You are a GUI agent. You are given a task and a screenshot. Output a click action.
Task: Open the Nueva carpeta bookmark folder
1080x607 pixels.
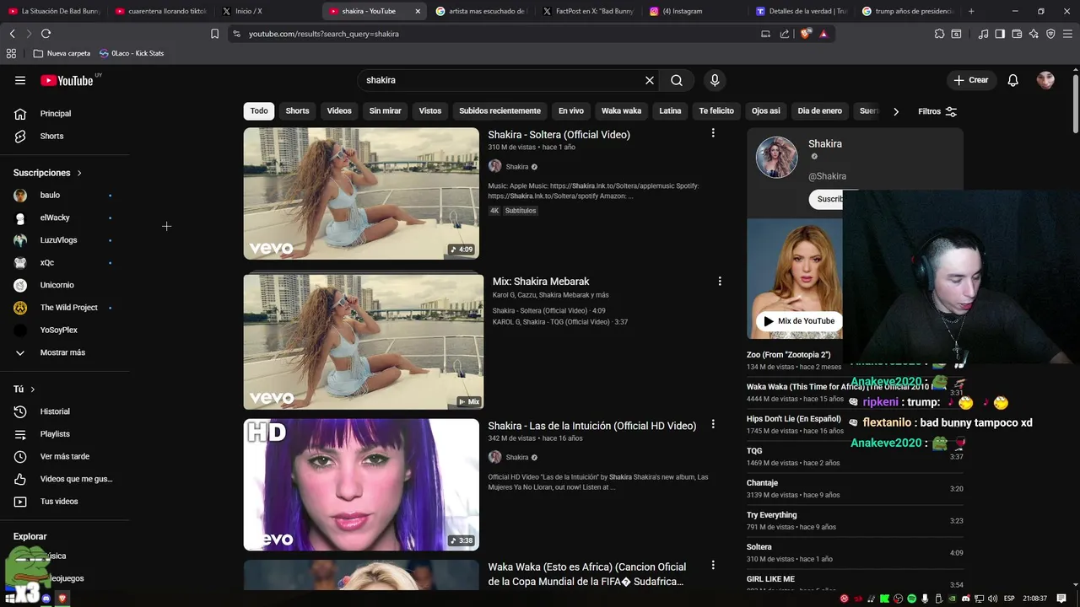click(x=62, y=53)
